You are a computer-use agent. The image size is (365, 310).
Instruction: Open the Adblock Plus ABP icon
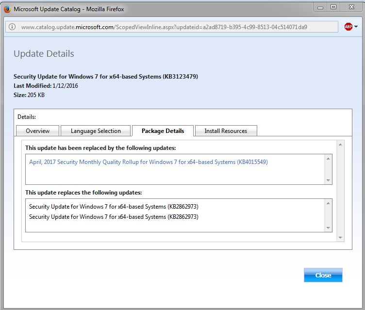(x=348, y=27)
